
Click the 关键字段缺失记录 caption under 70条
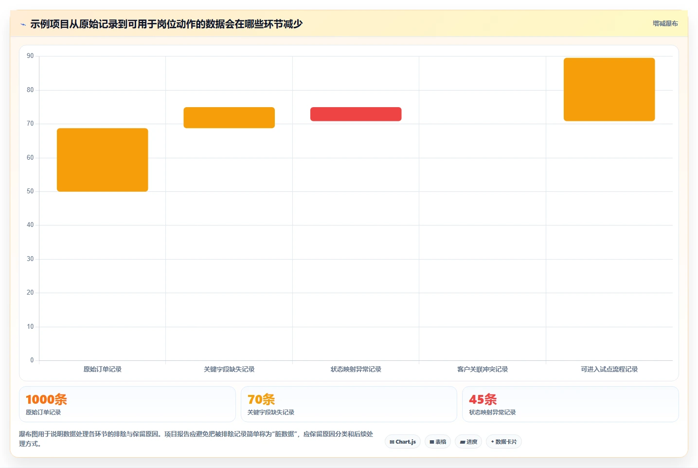271,412
